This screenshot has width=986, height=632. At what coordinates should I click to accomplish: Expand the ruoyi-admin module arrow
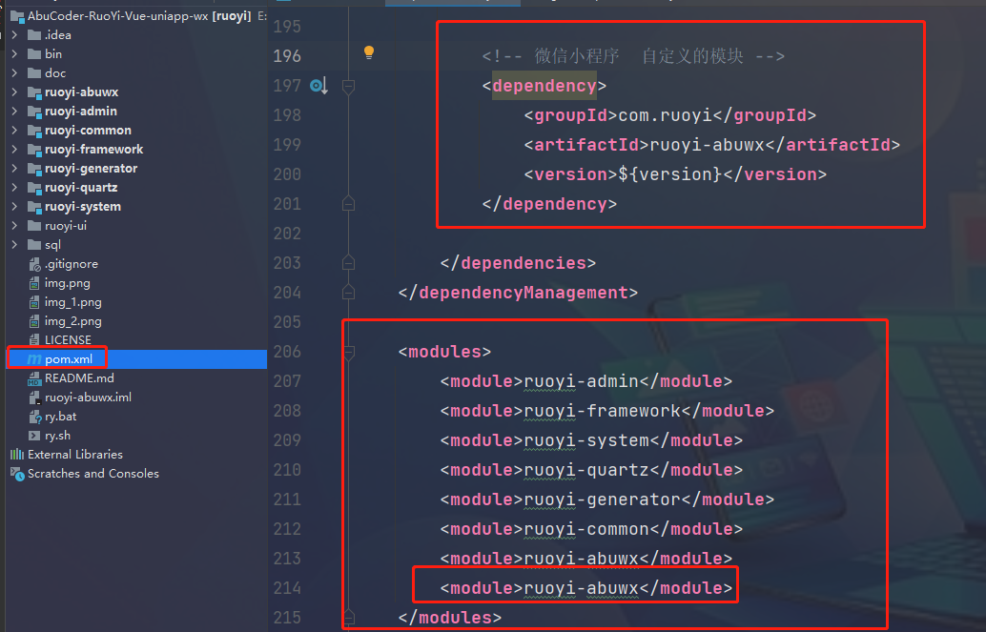14,112
